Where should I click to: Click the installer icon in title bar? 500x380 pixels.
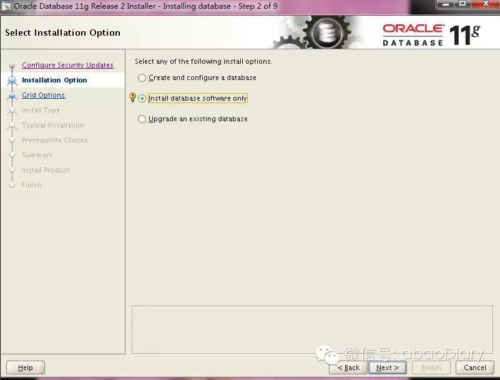tap(6, 6)
